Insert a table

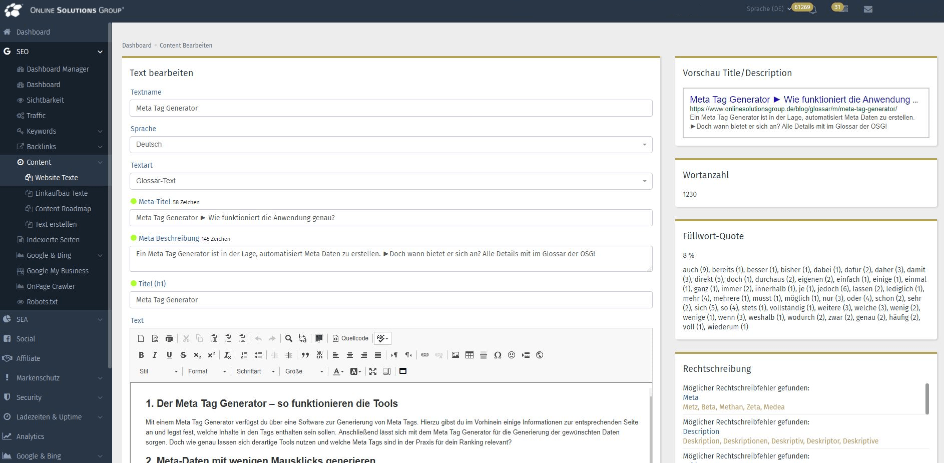point(469,355)
